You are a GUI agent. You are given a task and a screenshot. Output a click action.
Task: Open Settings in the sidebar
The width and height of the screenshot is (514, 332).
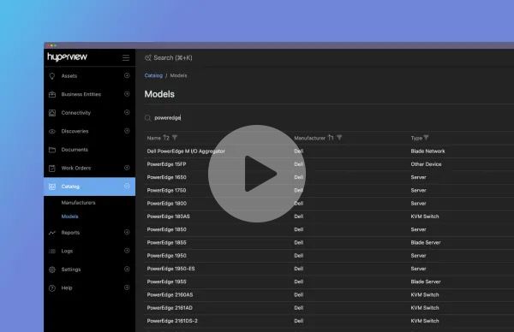click(71, 270)
